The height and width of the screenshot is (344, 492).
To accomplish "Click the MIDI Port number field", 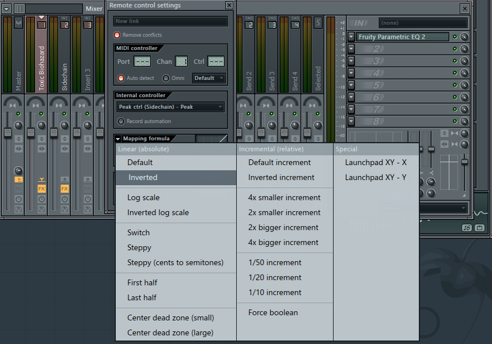I will (142, 62).
